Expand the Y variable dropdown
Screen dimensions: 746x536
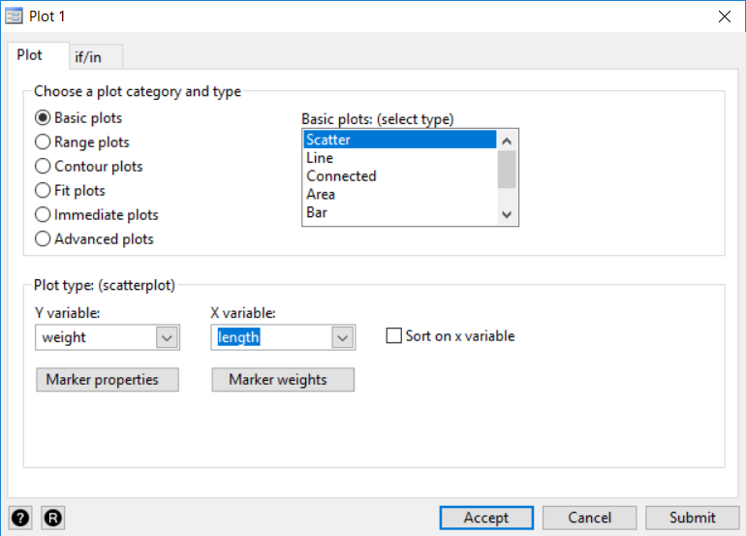[167, 337]
